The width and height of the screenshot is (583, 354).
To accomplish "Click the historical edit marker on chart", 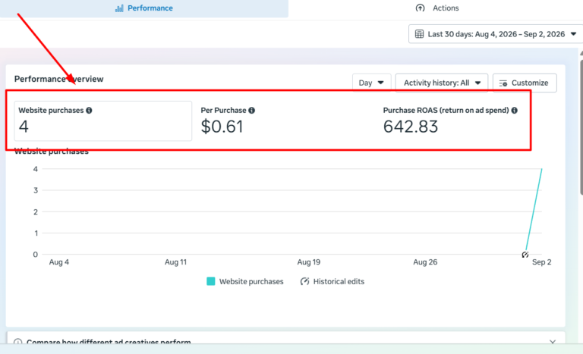I will pyautogui.click(x=525, y=255).
